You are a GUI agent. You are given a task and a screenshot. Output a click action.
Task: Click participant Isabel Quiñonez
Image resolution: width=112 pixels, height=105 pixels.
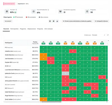pos(15,92)
